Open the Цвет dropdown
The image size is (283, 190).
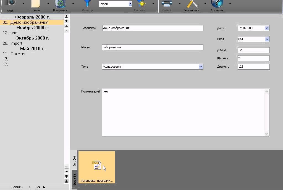267,39
